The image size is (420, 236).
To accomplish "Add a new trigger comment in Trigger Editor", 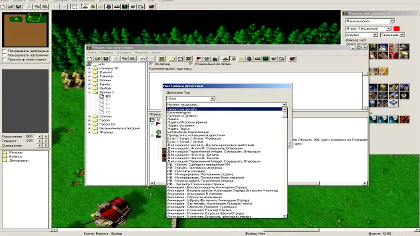I will [188, 59].
